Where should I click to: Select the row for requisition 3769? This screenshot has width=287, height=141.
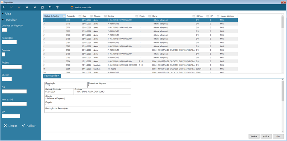tap(141, 35)
